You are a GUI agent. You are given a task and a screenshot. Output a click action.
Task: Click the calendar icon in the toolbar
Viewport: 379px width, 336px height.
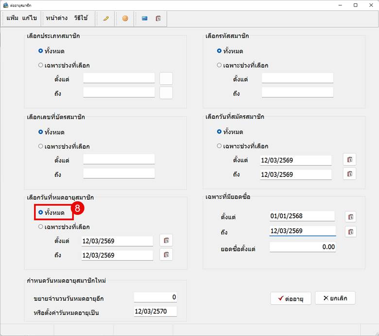point(158,18)
